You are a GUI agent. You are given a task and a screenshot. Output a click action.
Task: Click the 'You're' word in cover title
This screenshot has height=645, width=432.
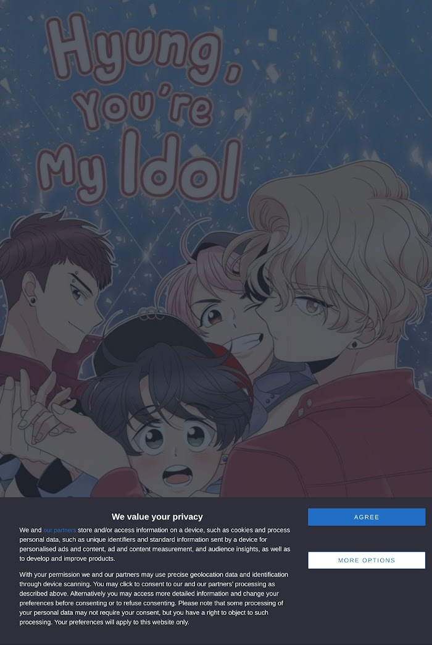click(x=146, y=107)
